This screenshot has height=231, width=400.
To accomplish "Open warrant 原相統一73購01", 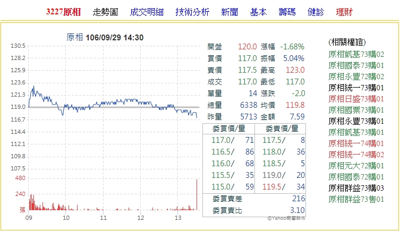I will coord(356,88).
